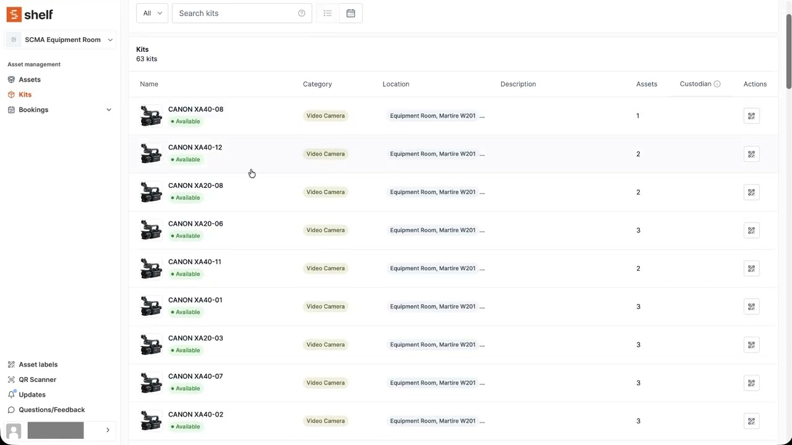Expand the user profile menu arrow

click(x=108, y=430)
